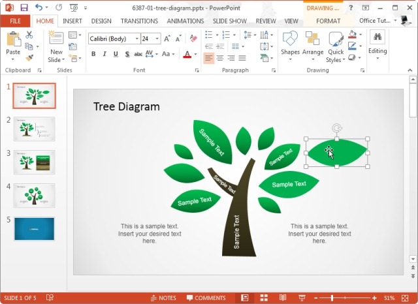Expand the Font dialog launcher

click(197, 70)
